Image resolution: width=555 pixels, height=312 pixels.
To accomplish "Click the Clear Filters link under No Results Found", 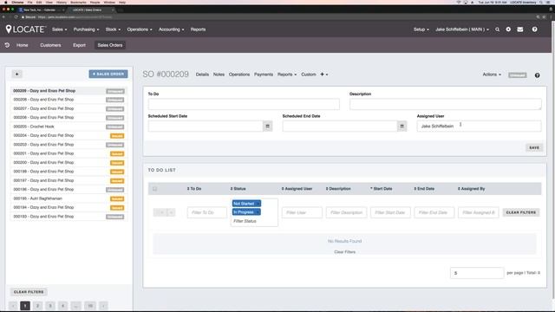I will (x=344, y=252).
